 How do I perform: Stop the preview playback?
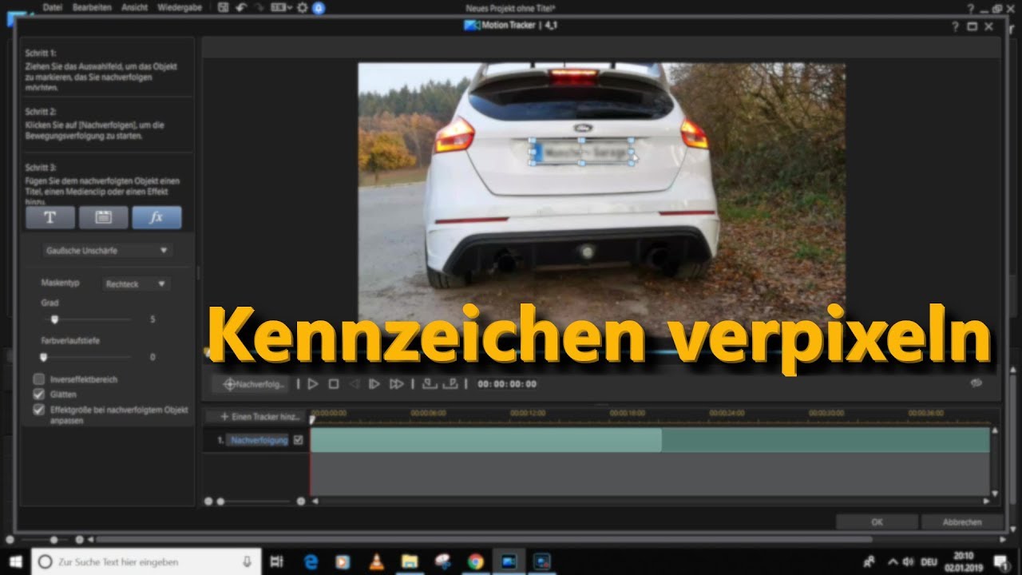pyautogui.click(x=334, y=384)
